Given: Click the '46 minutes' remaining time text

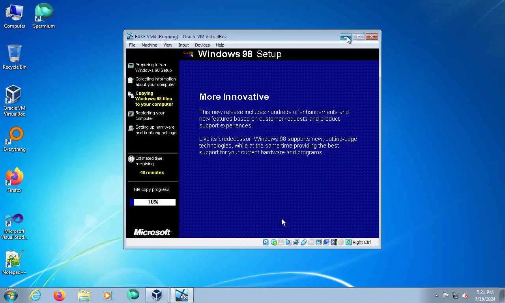Looking at the screenshot, I should coord(152,172).
